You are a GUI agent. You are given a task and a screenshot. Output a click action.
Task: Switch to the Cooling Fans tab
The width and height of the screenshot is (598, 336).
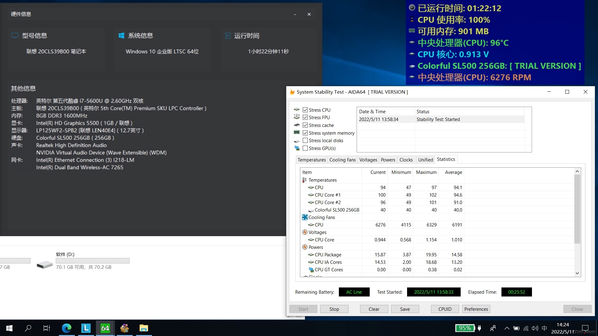[342, 160]
